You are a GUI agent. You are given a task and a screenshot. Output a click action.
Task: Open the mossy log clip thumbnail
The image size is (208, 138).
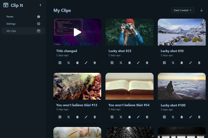(77, 86)
